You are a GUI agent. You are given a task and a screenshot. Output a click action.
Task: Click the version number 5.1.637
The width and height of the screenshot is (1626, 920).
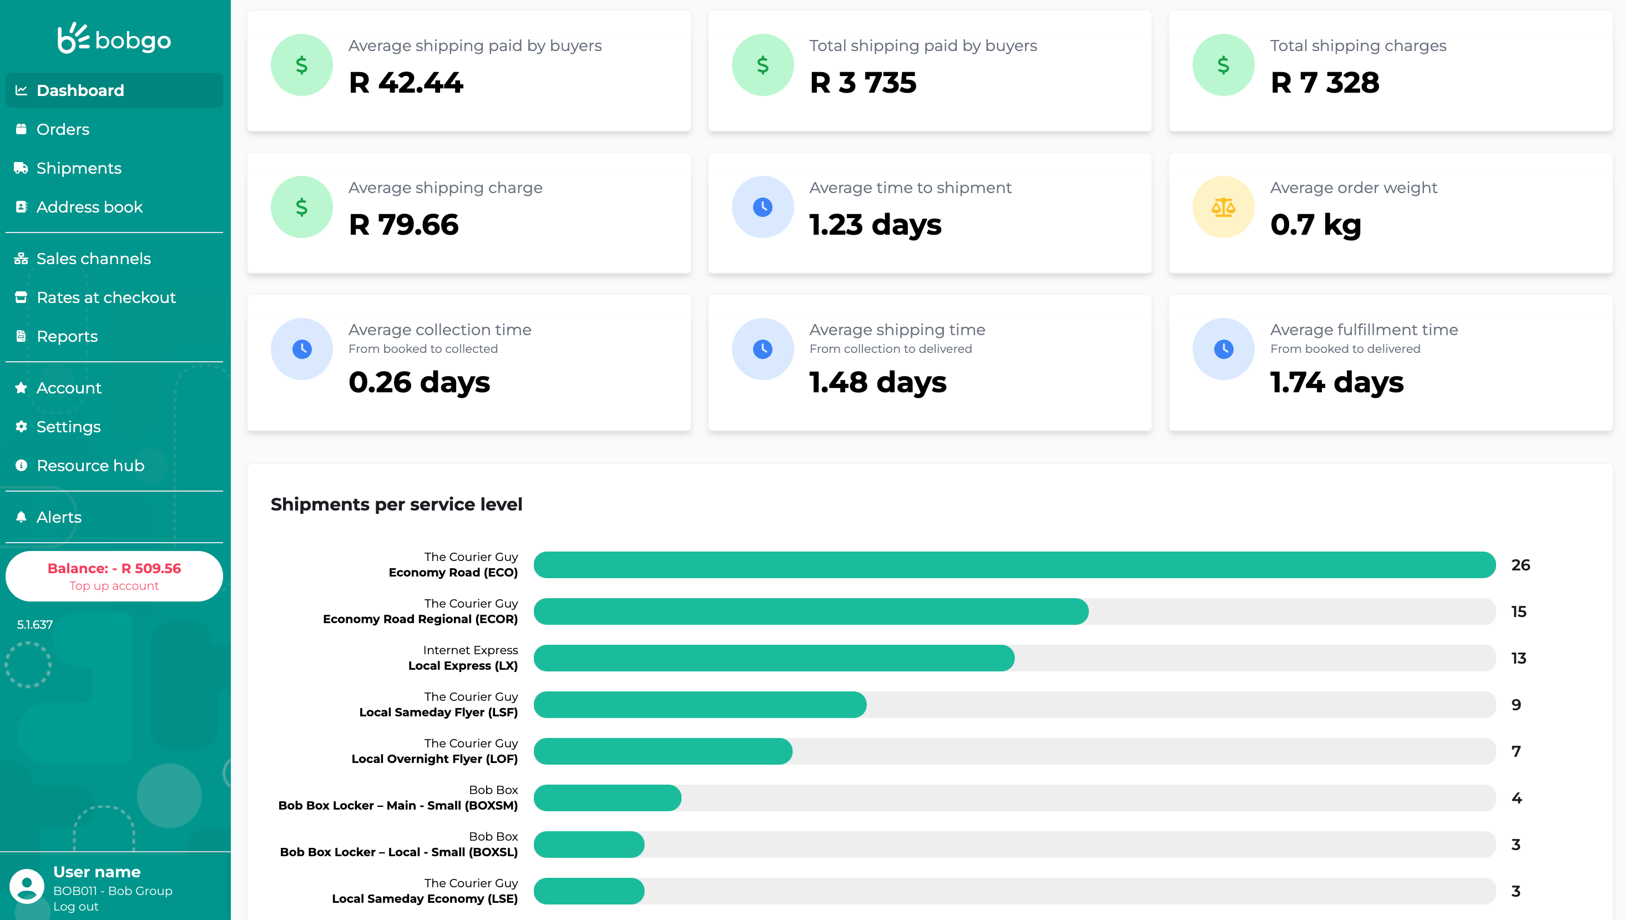[35, 624]
